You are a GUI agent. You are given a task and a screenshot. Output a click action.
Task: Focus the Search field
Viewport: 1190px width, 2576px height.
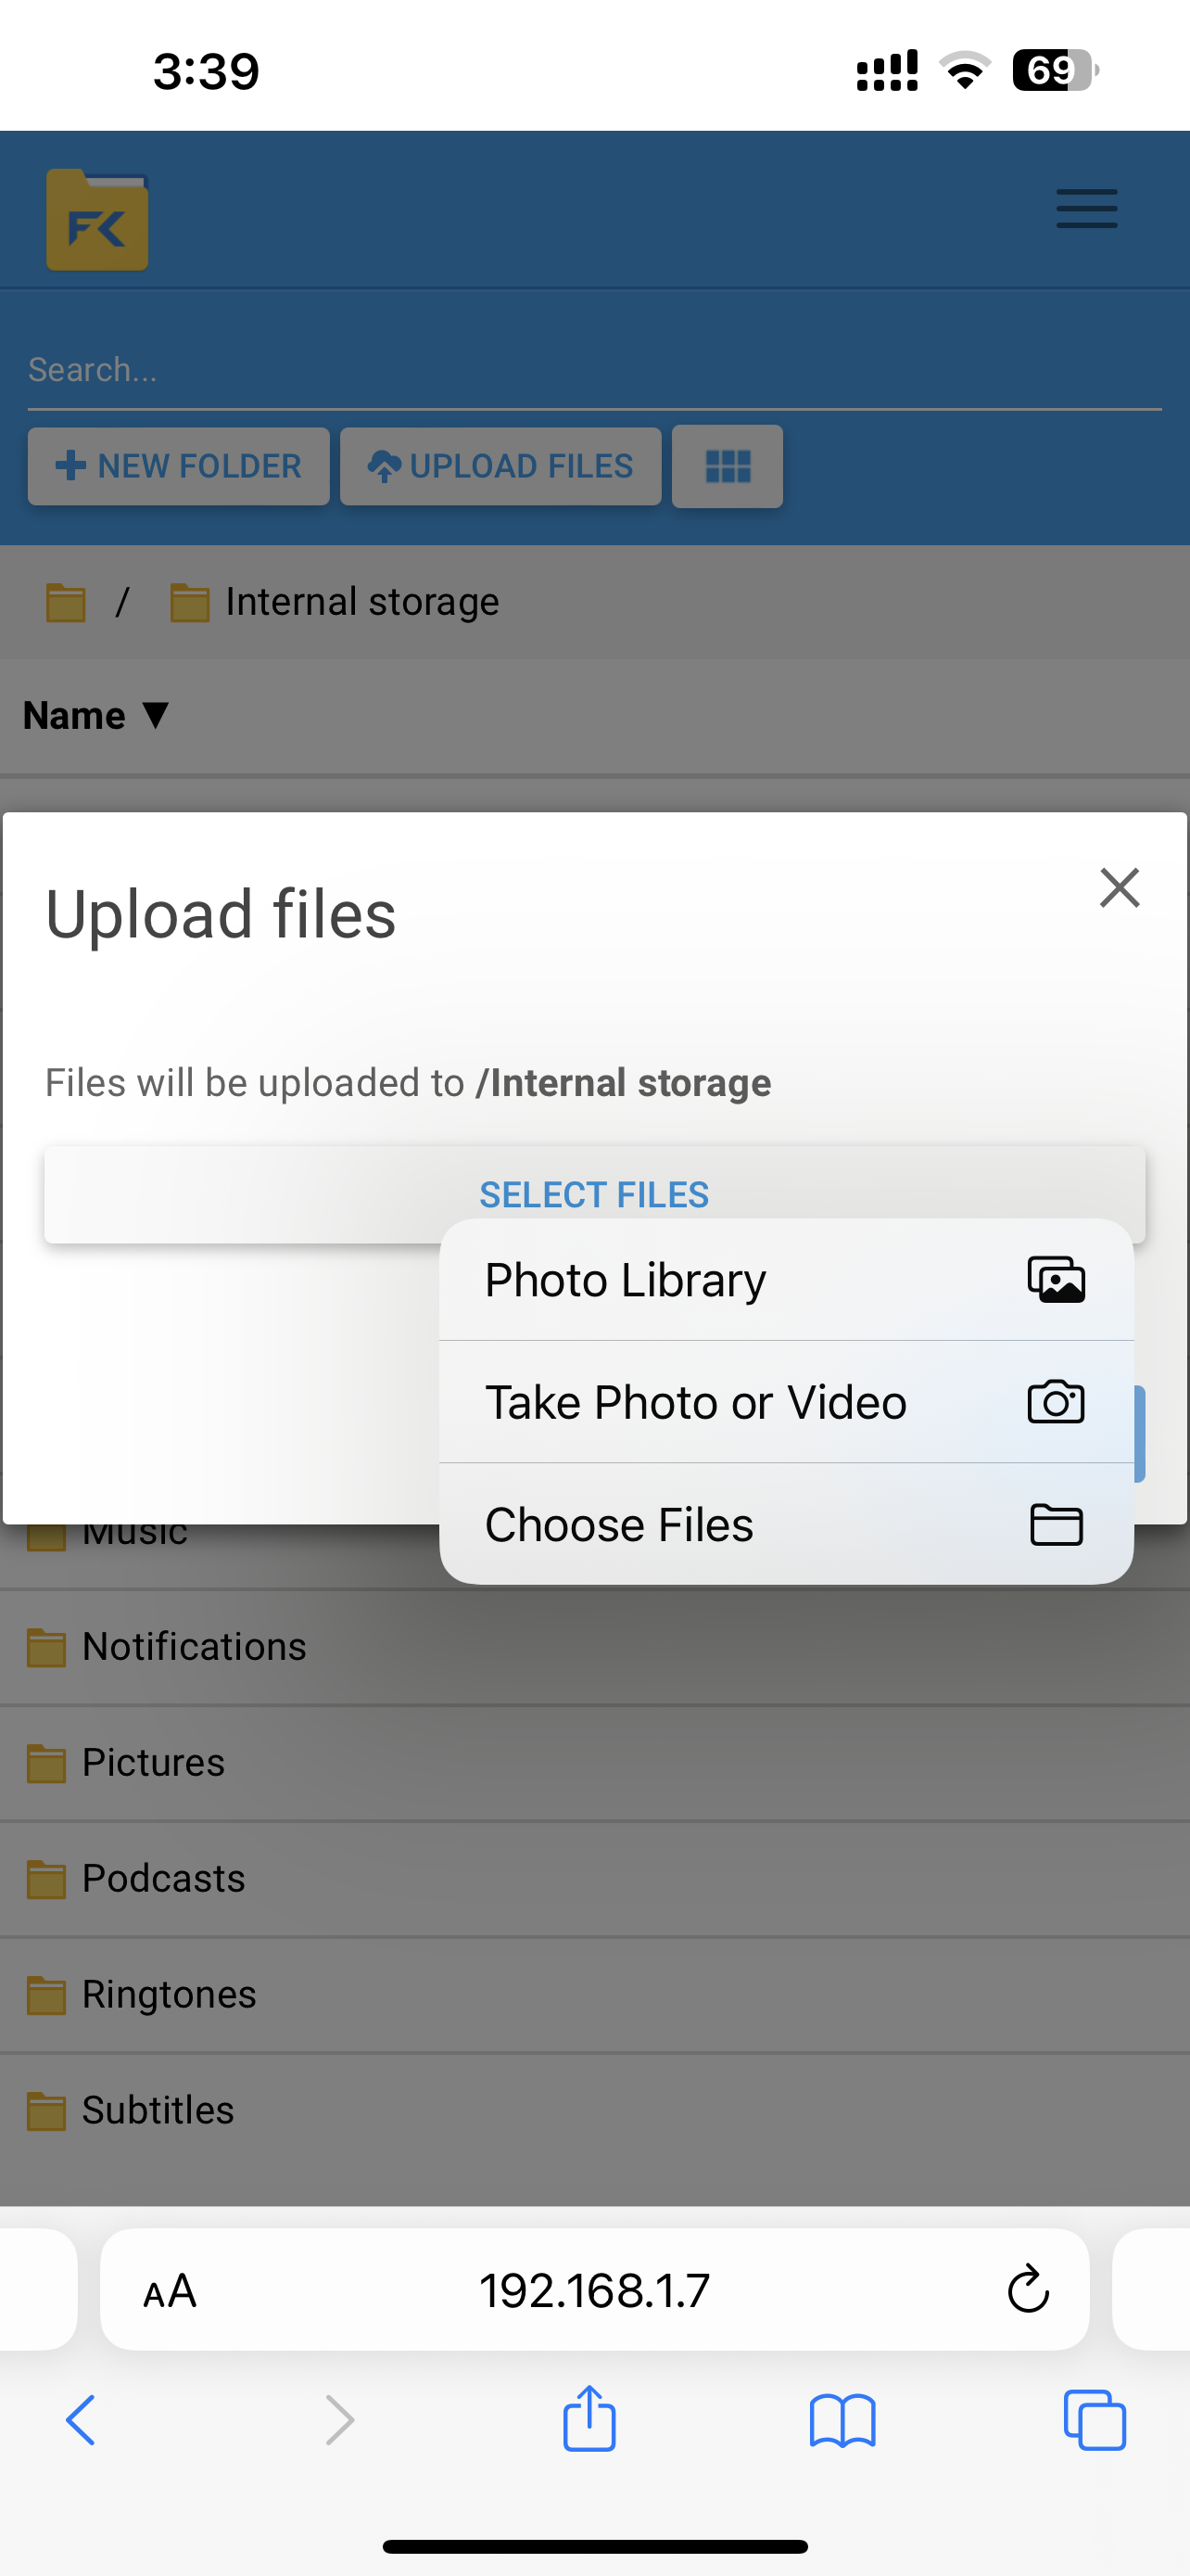click(x=593, y=371)
